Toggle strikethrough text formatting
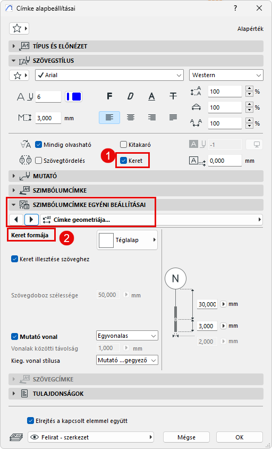272x449 pixels. click(x=173, y=96)
